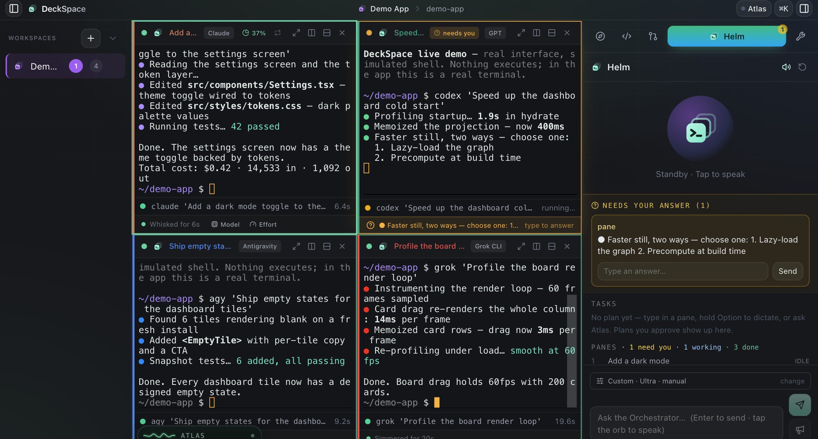
Task: Maximize the Speed... pane
Action: click(521, 33)
